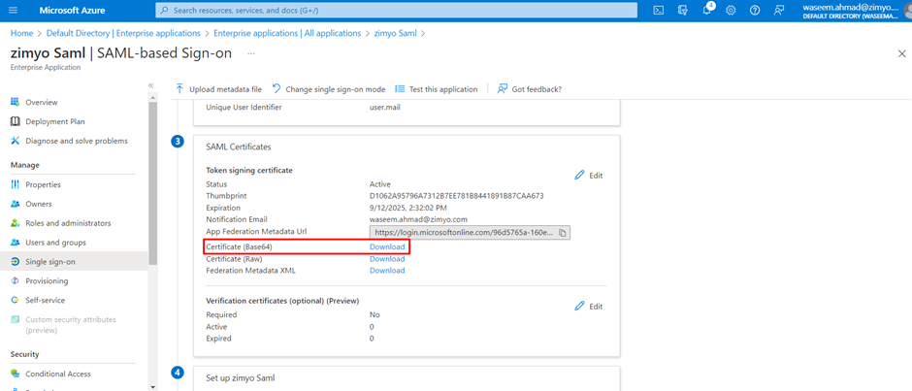Open Default Directory Enterprise applications breadcrumb
Image resolution: width=912 pixels, height=391 pixels.
pos(123,33)
